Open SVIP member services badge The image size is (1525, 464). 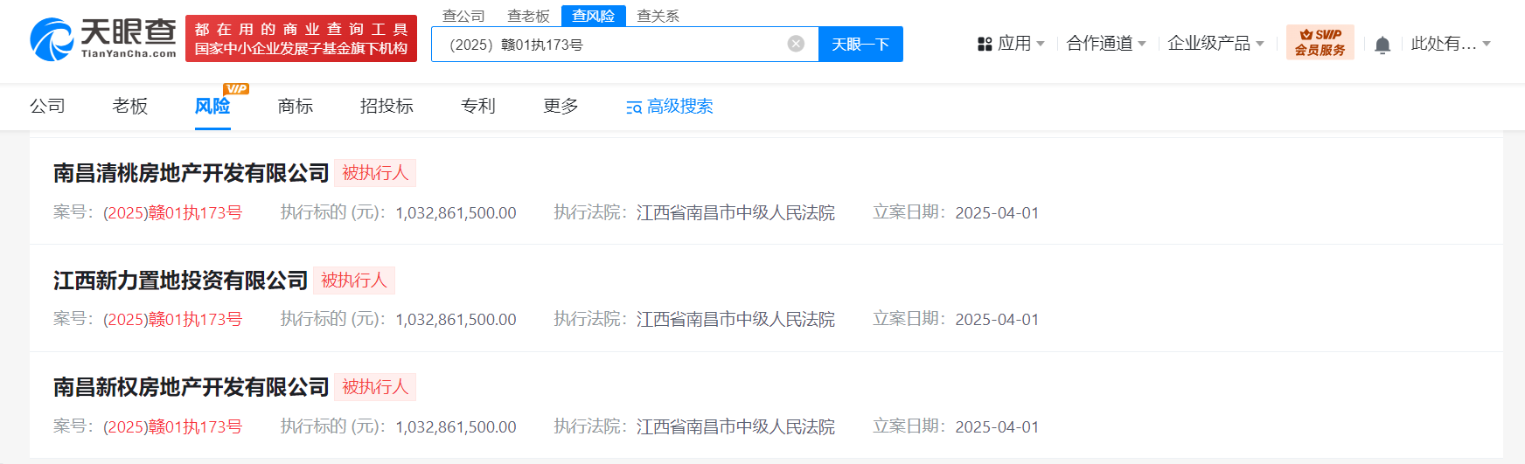[1320, 43]
